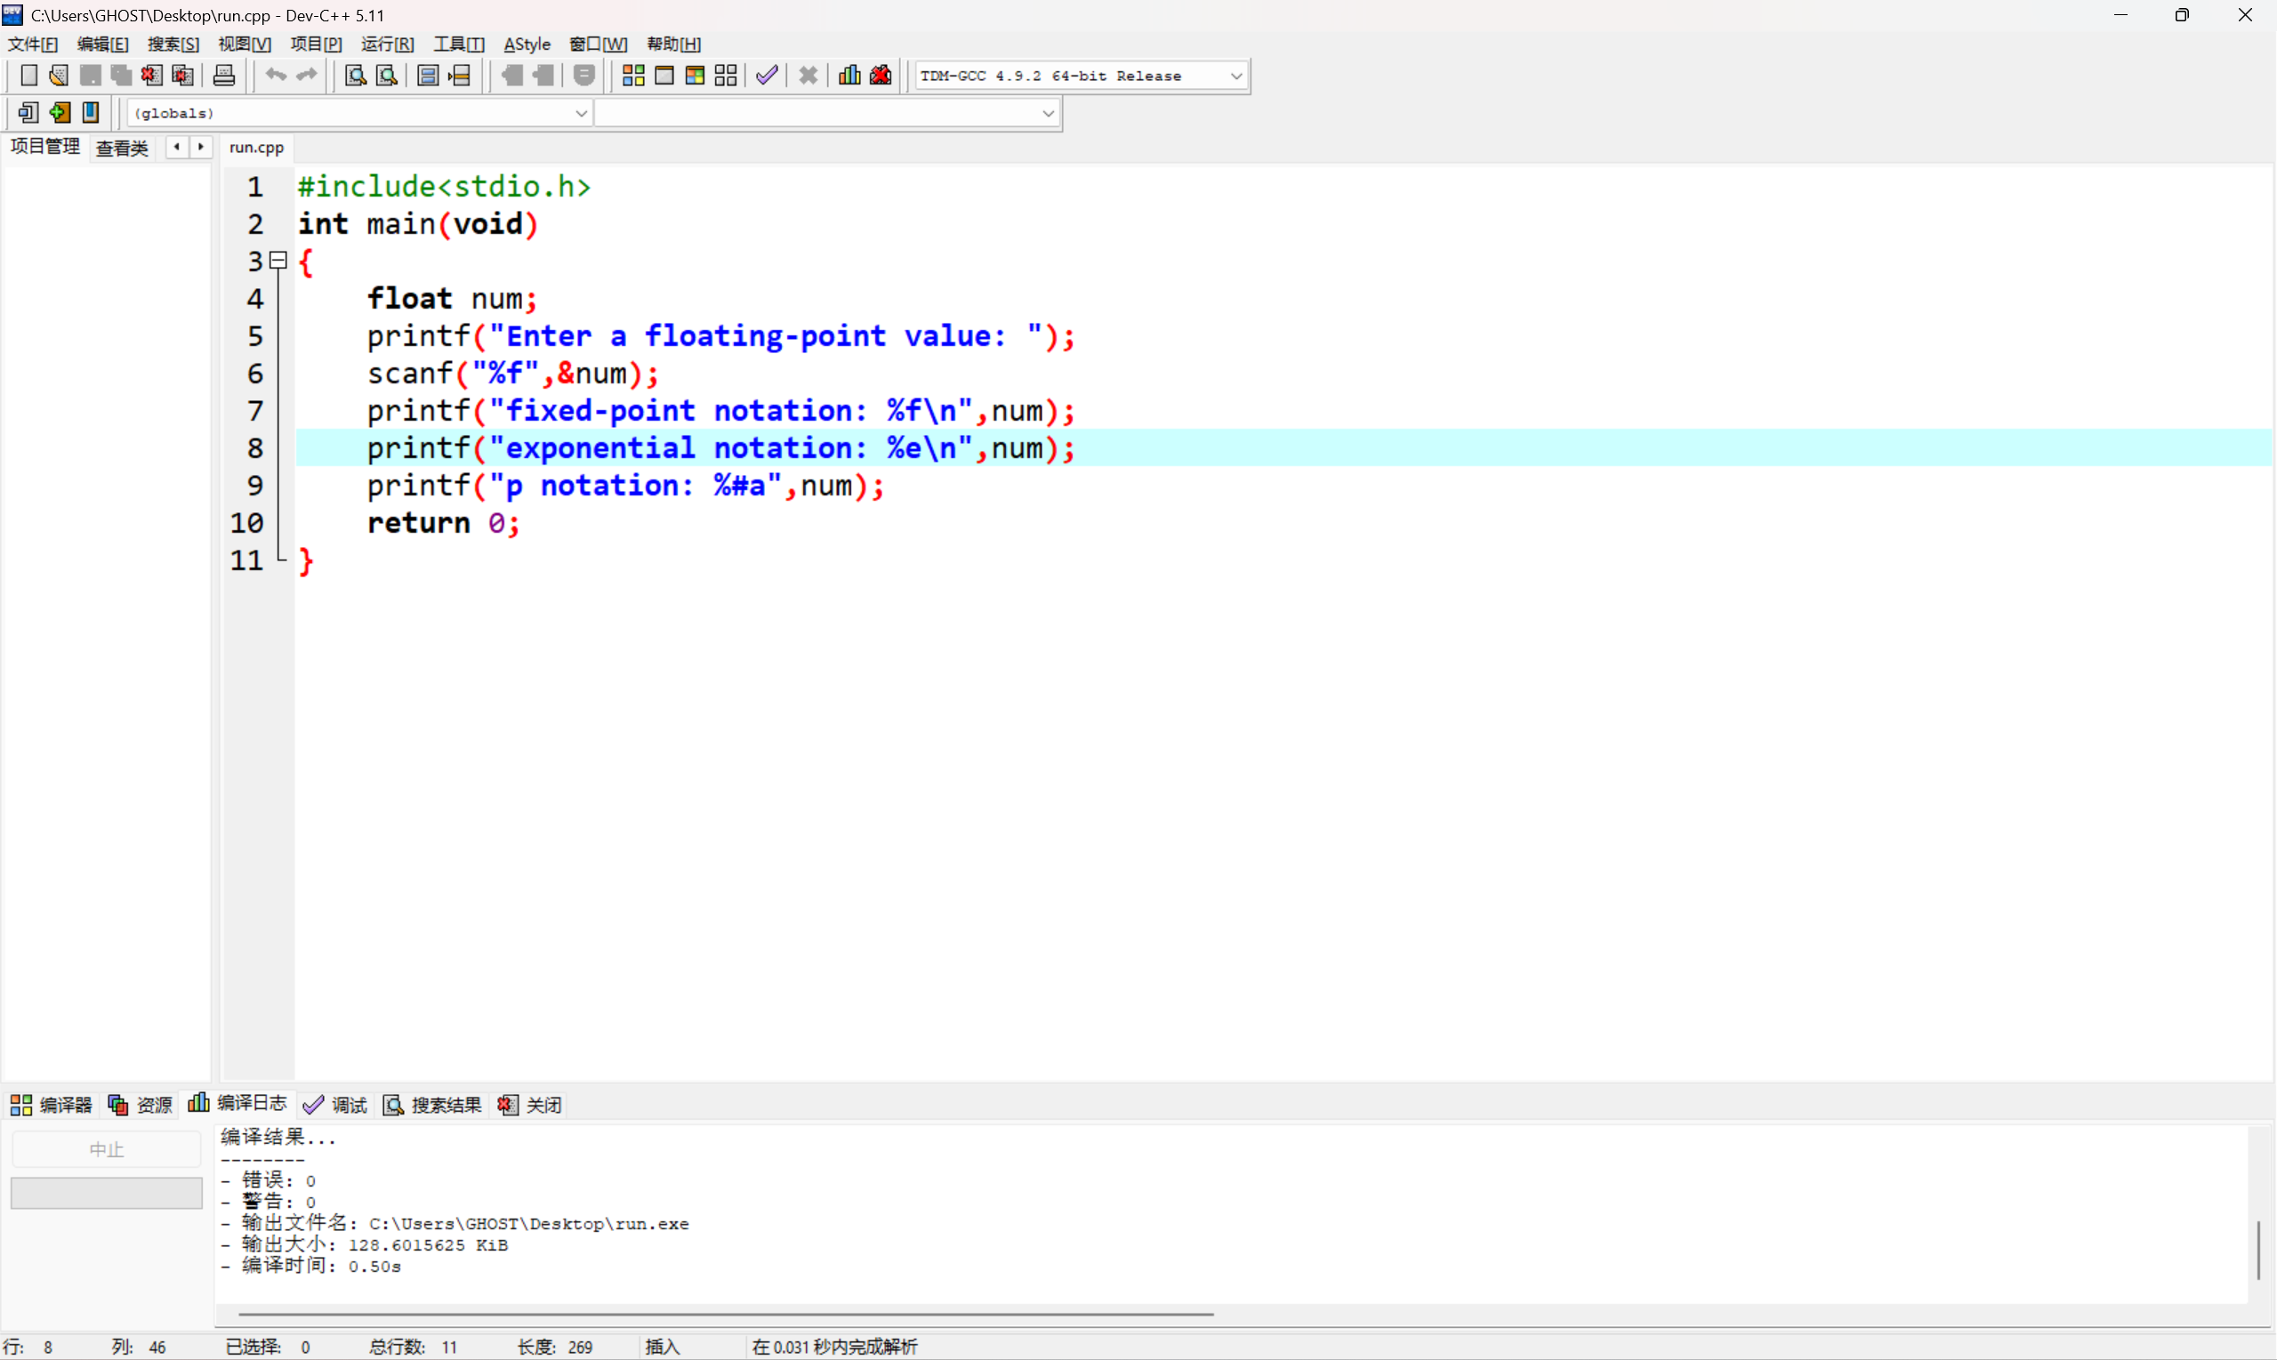
Task: Click the Debug checkmark toolbar icon
Action: 767,76
